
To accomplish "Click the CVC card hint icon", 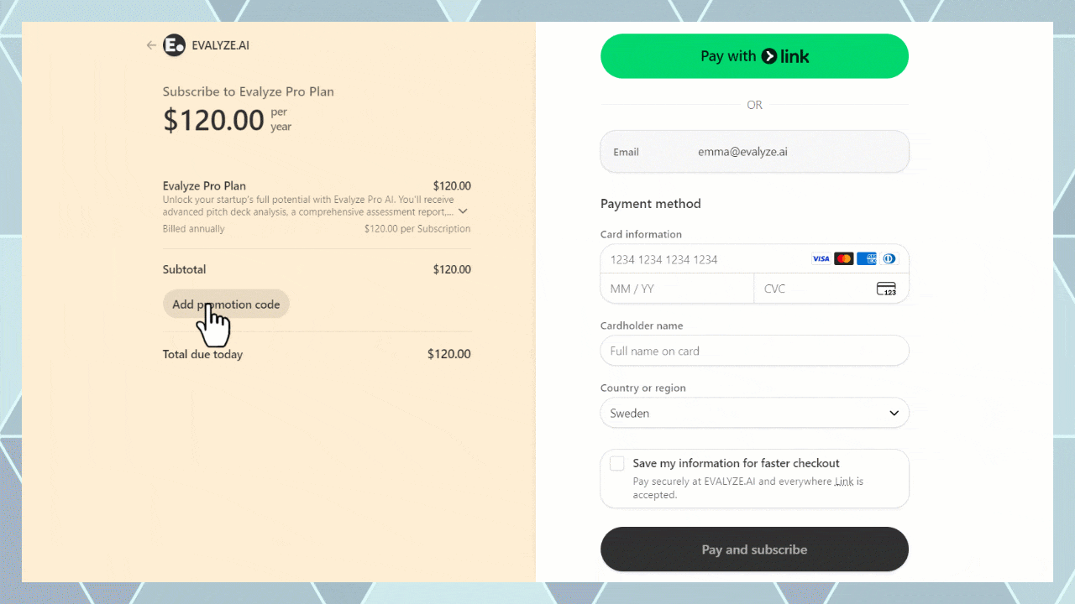I will (x=886, y=289).
